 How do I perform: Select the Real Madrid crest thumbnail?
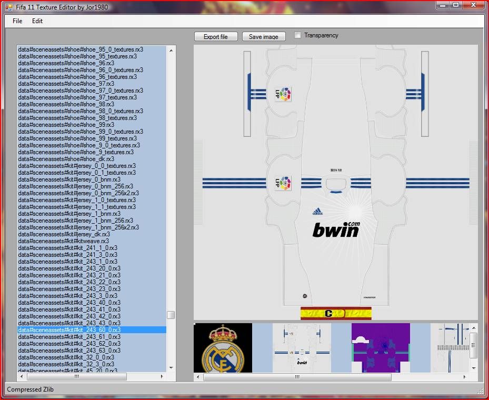(223, 348)
